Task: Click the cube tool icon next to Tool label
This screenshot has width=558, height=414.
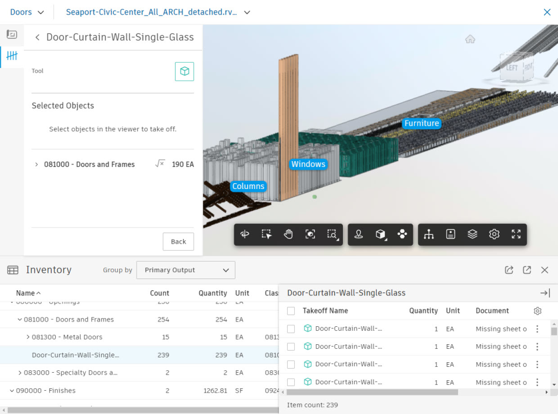Action: pyautogui.click(x=184, y=71)
